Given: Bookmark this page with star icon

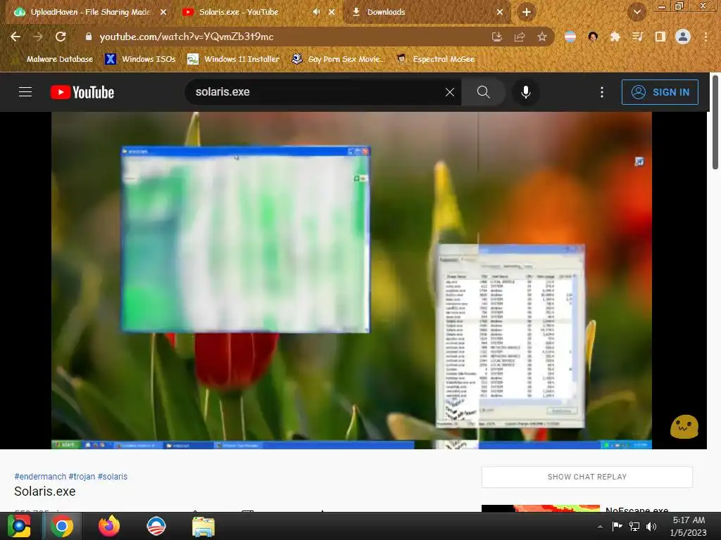Looking at the screenshot, I should 542,37.
